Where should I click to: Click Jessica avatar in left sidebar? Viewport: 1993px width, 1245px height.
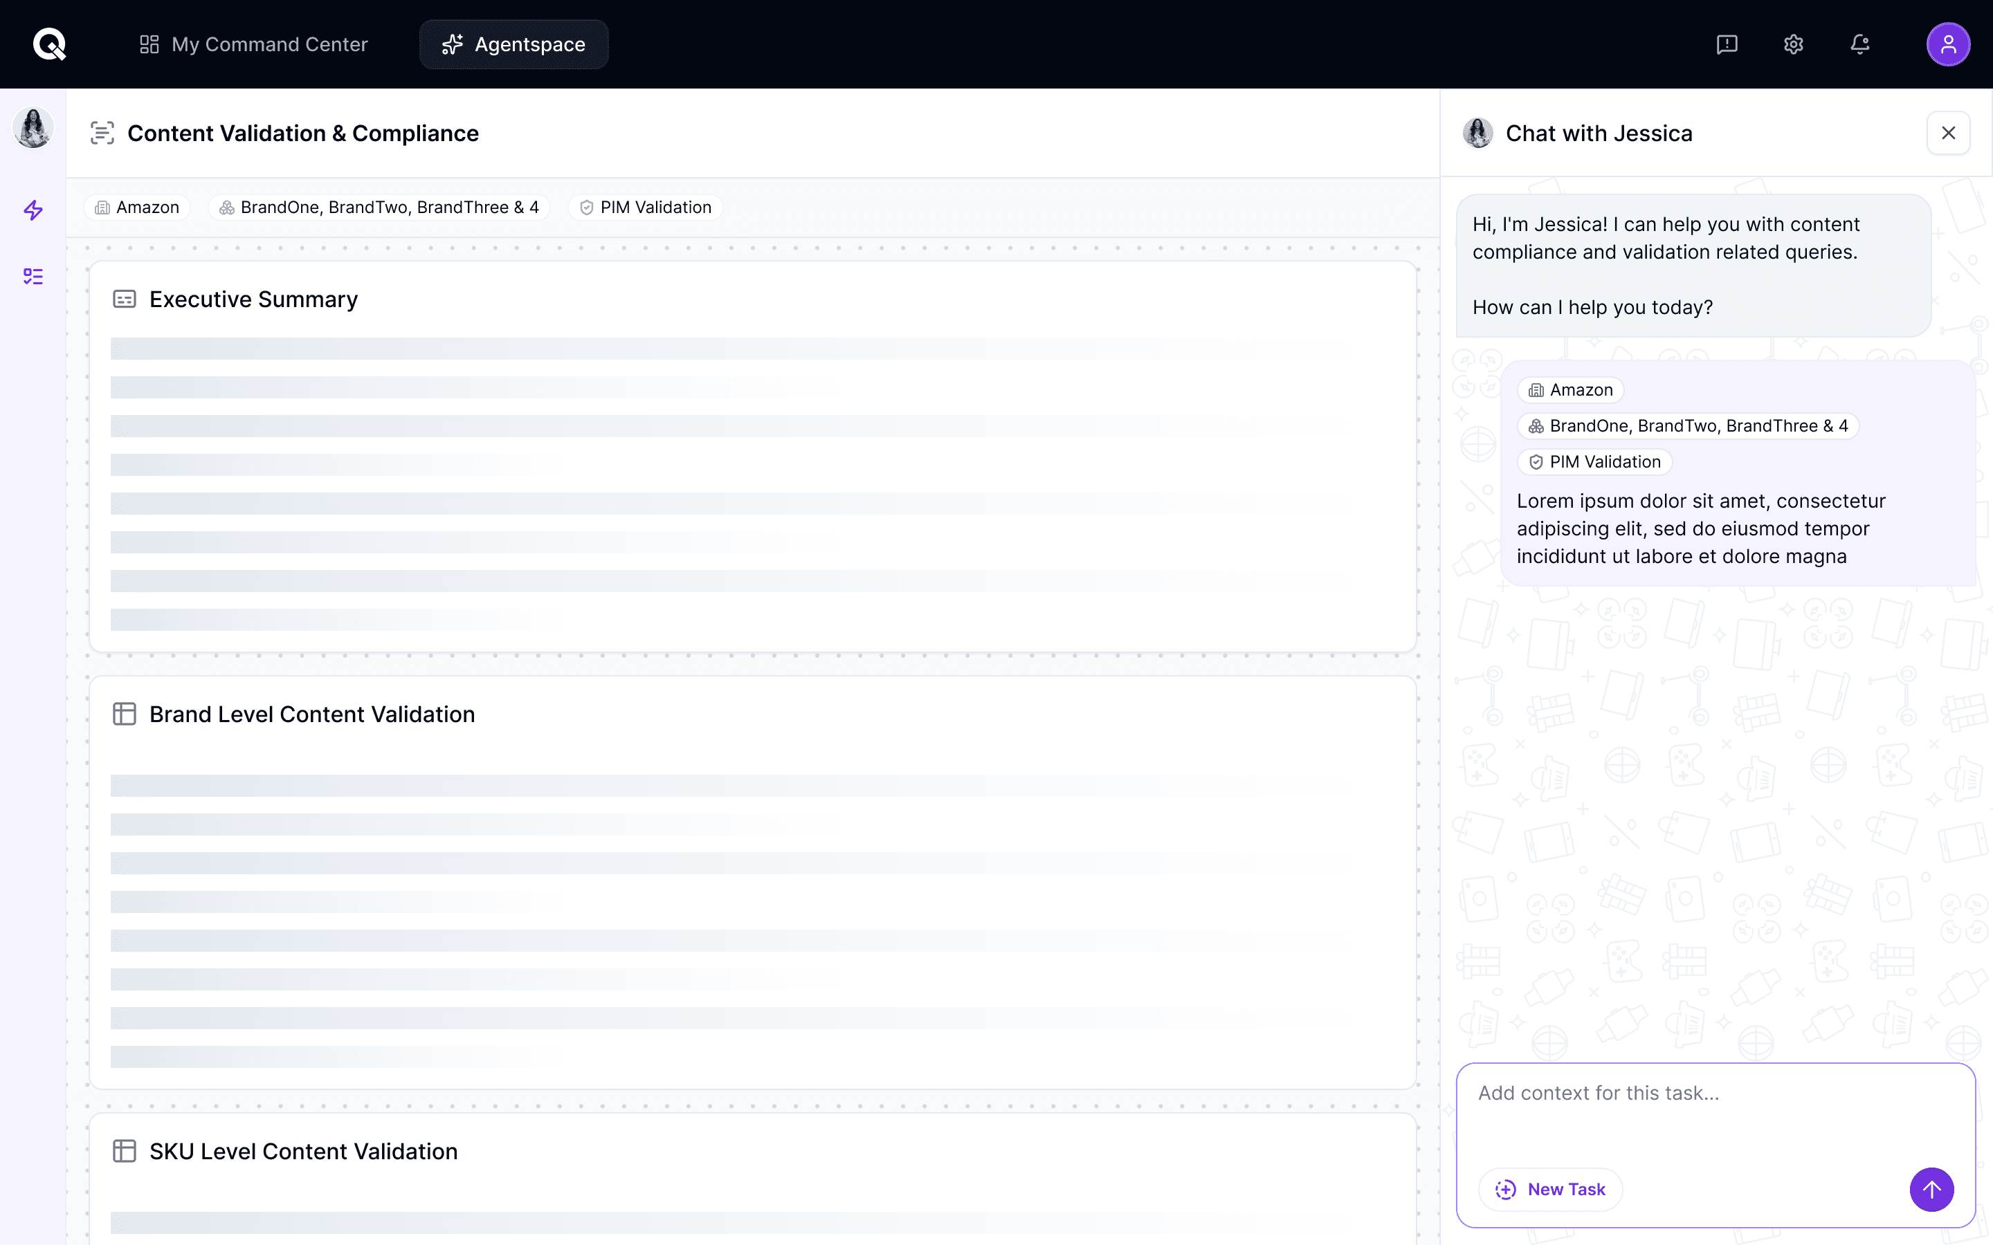click(33, 129)
